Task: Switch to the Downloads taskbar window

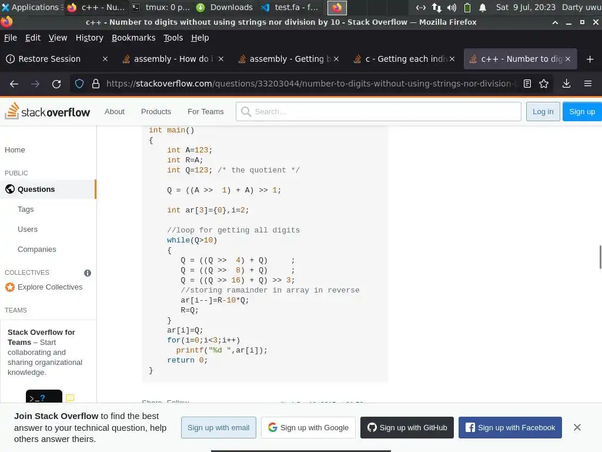Action: [x=225, y=7]
